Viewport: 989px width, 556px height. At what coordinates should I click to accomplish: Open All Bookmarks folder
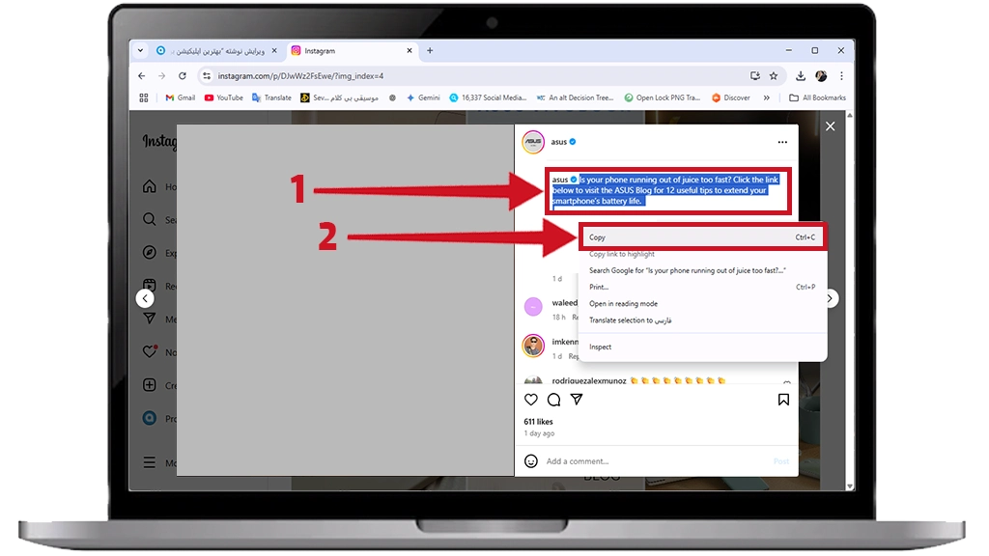point(817,97)
